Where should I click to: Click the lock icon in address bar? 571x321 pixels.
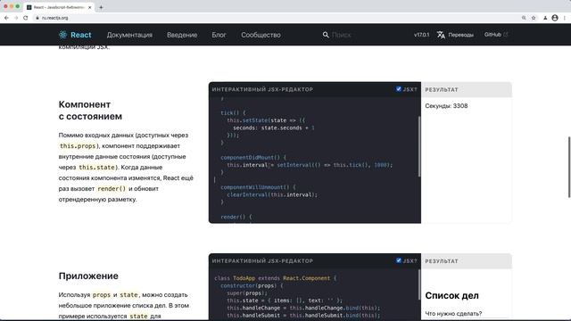tap(37, 18)
